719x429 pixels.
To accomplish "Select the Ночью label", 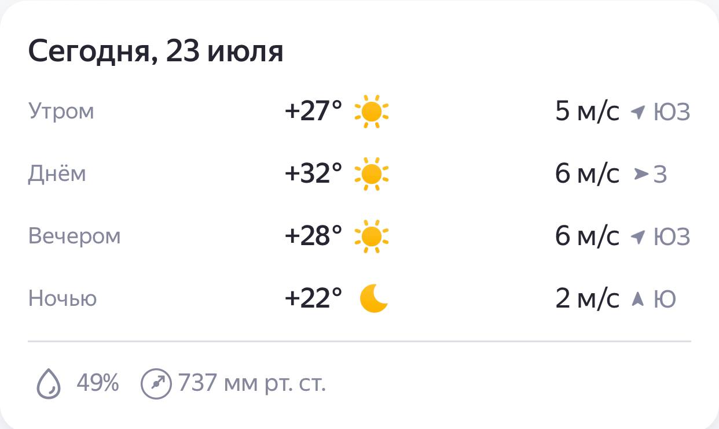I will [63, 298].
